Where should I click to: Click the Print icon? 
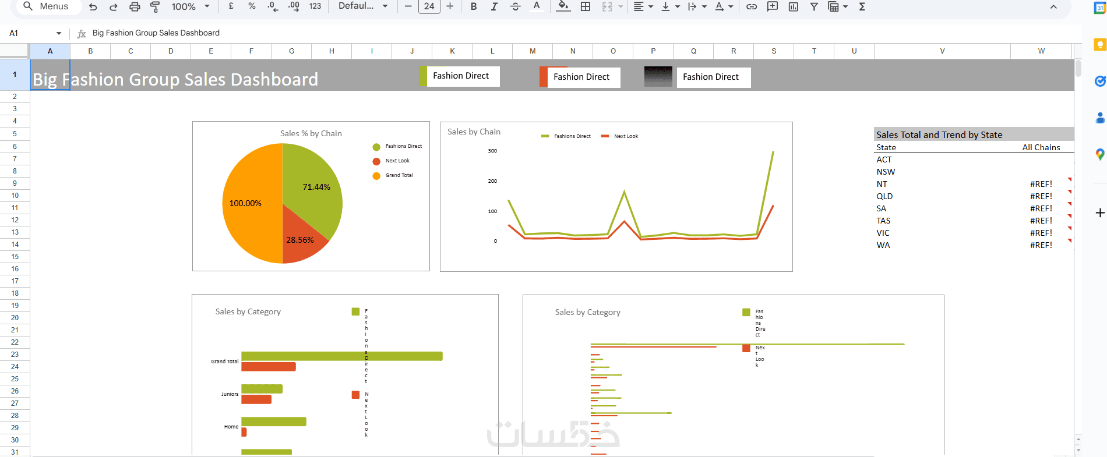point(135,7)
